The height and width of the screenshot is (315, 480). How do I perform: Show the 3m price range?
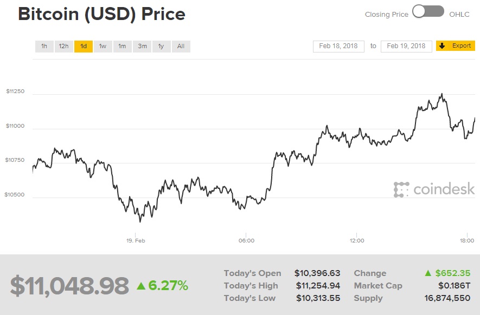pos(142,47)
